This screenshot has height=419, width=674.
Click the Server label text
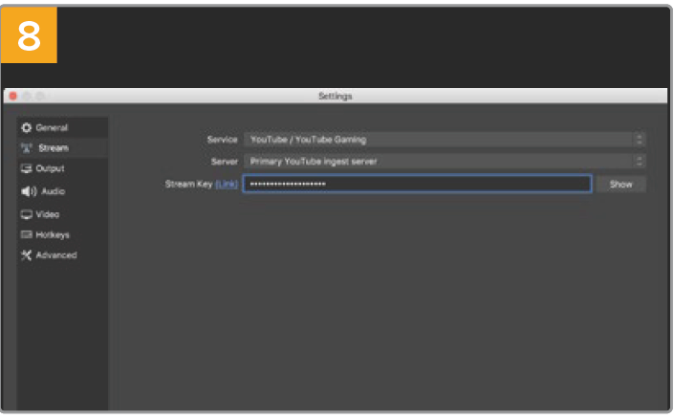tap(225, 162)
